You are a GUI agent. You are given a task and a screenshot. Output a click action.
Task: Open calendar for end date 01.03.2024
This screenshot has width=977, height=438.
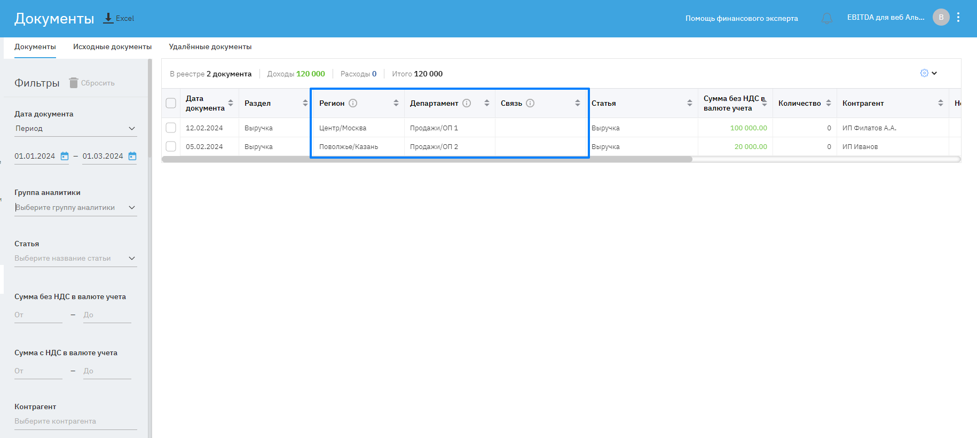[x=132, y=156]
